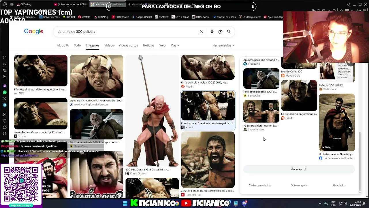The width and height of the screenshot is (369, 208).
Task: Start a voice search with the microphone
Action: [212, 31]
